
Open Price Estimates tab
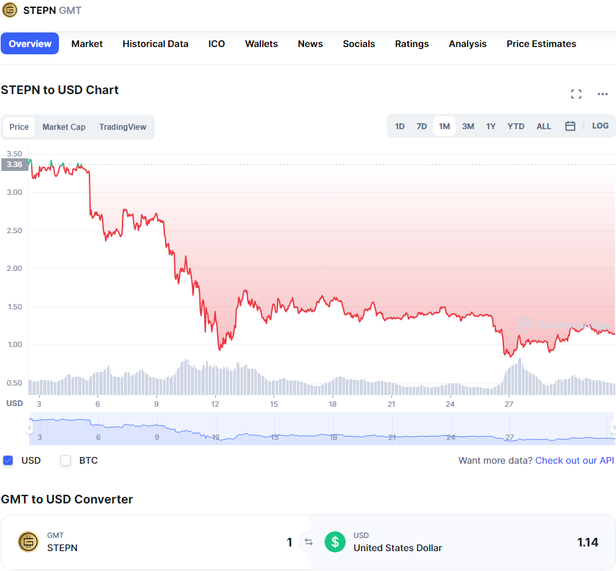(x=541, y=44)
